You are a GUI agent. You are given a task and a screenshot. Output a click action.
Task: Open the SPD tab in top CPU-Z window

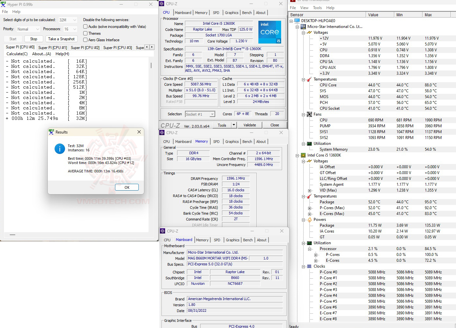(216, 13)
